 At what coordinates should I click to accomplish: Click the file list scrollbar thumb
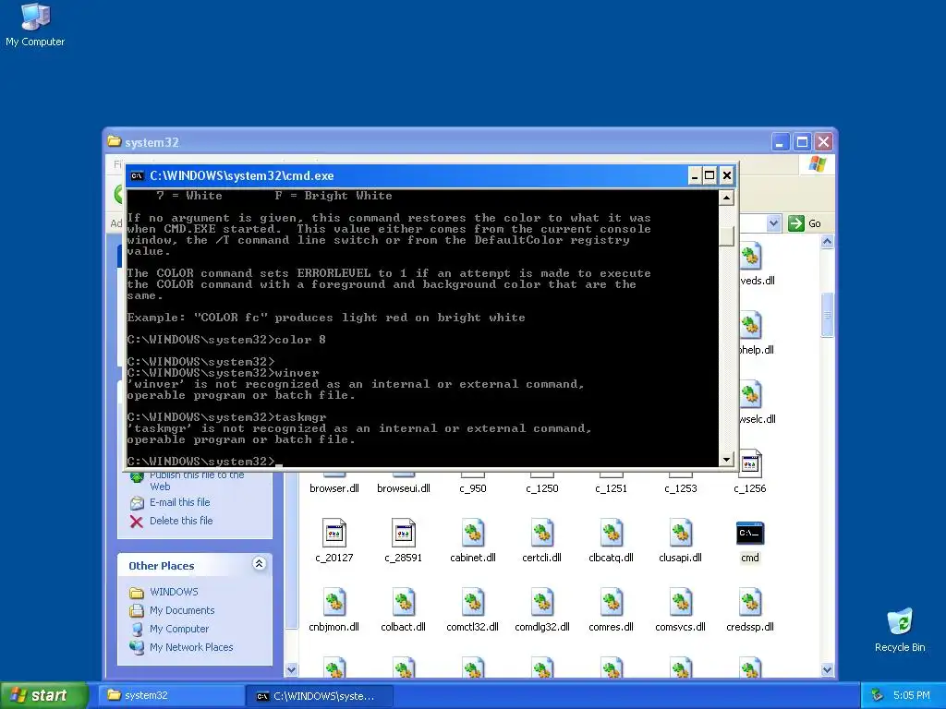click(x=827, y=315)
